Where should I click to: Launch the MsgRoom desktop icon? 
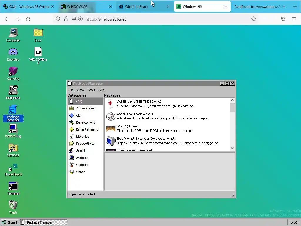tap(13, 93)
